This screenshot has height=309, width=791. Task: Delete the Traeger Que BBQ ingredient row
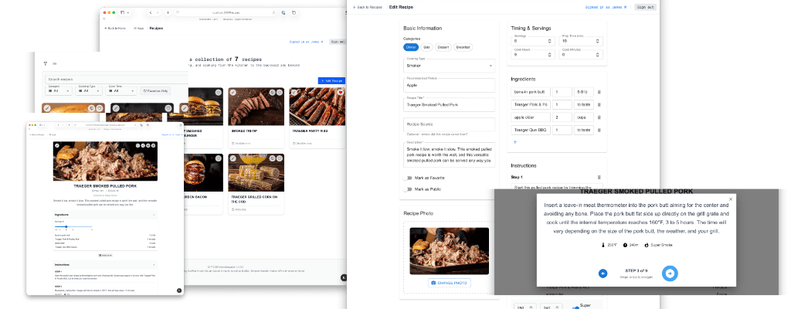point(599,130)
